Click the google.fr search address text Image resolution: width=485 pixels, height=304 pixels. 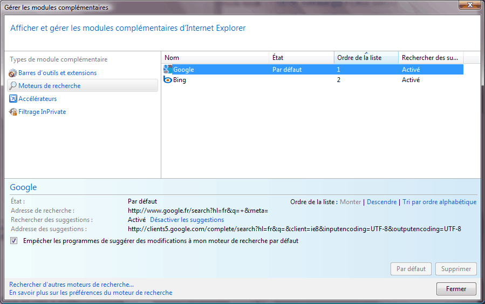tap(198, 211)
